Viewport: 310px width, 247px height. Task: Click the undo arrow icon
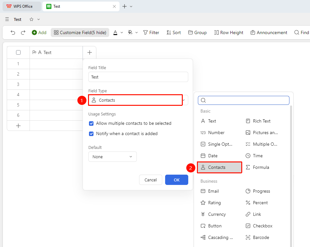13,32
